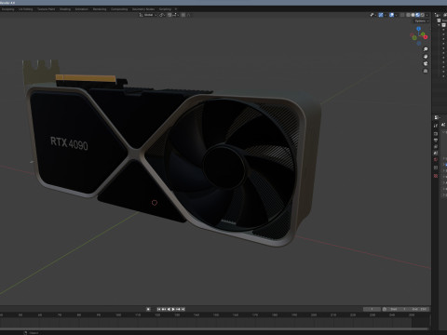447x335 pixels.
Task: Open the snapping options dropdown
Action: point(175,15)
